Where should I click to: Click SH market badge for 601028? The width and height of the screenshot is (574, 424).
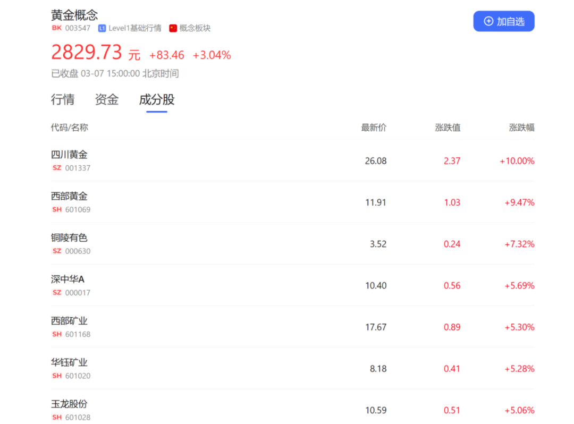(57, 418)
